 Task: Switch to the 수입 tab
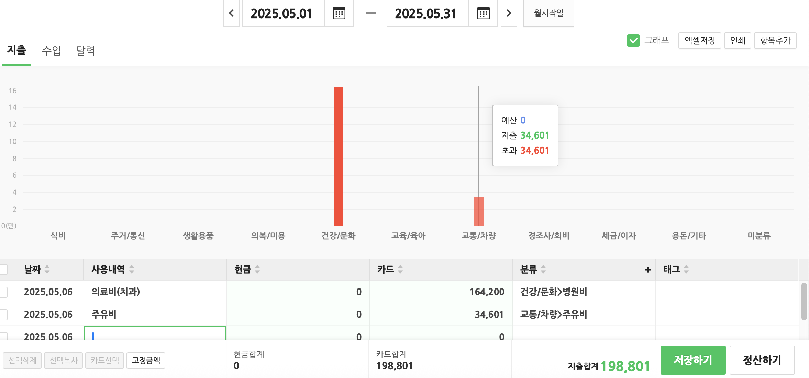51,50
